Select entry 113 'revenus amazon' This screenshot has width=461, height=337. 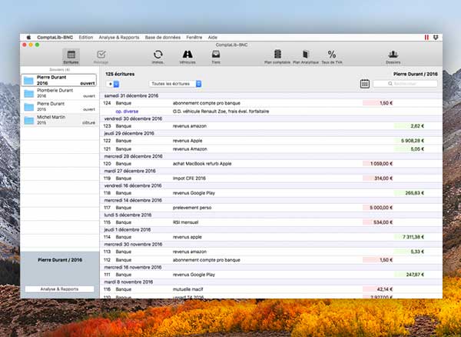pyautogui.click(x=271, y=252)
